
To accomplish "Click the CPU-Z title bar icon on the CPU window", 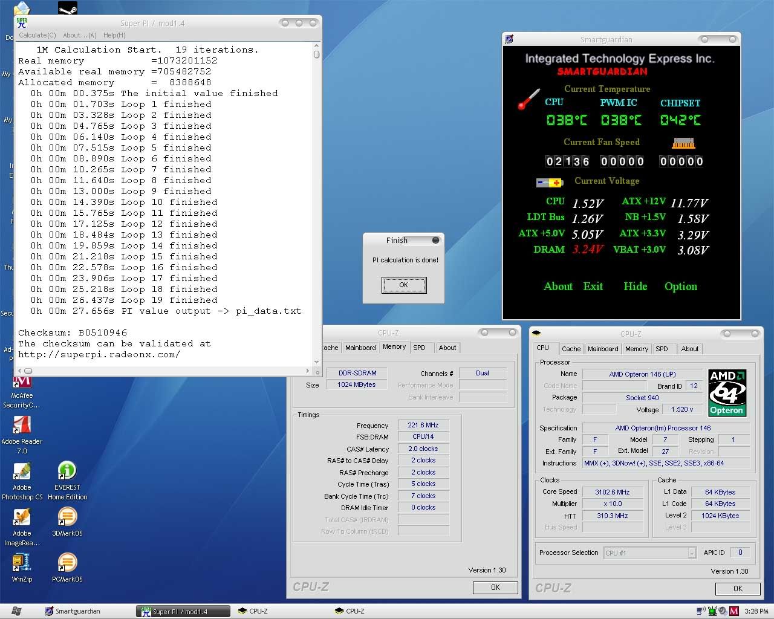I will [536, 333].
